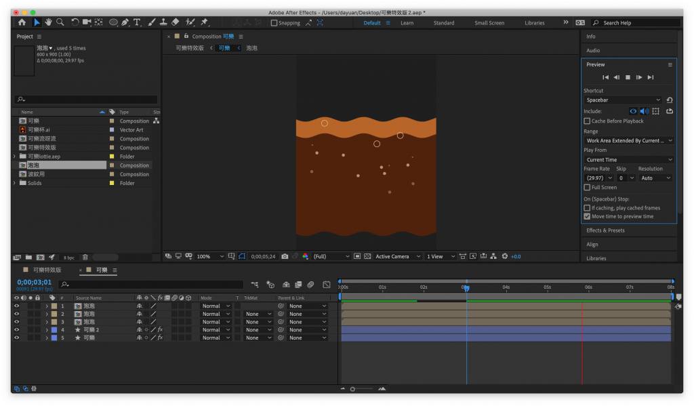
Task: Uncheck Move time to preview time
Action: 587,216
